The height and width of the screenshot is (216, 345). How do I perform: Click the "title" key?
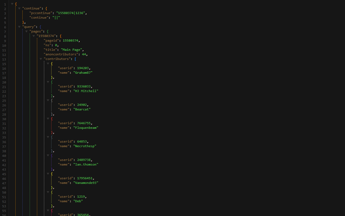tap(50, 50)
